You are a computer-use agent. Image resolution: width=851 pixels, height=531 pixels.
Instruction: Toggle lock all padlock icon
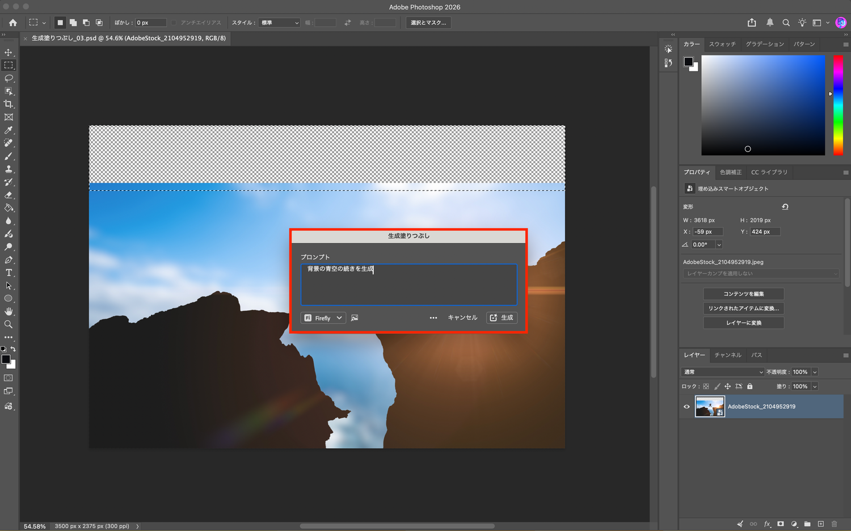[749, 386]
